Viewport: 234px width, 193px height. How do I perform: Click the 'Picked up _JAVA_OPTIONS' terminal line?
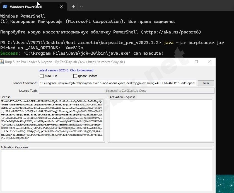click(42, 48)
